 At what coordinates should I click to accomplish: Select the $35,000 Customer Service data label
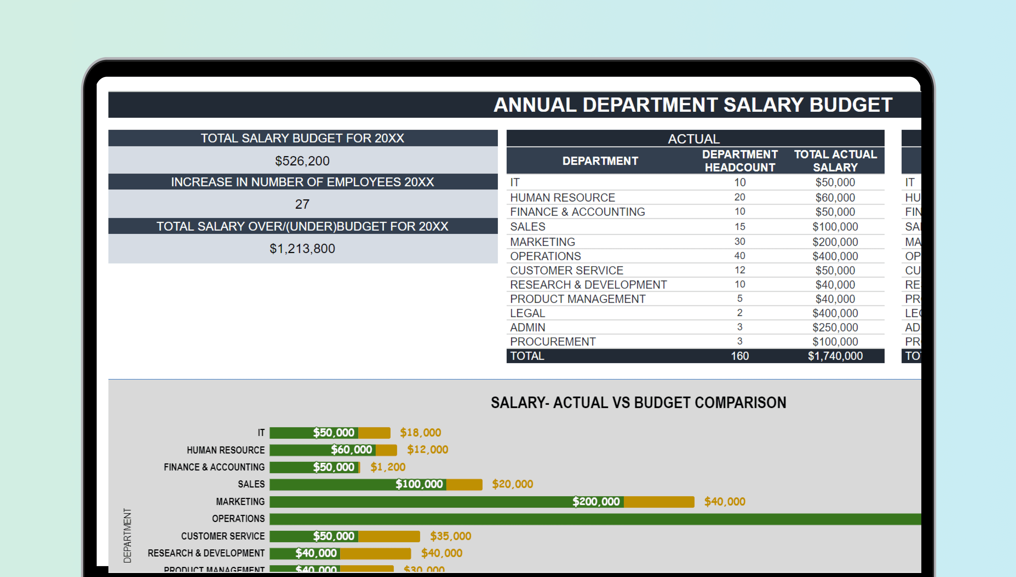[x=451, y=536]
